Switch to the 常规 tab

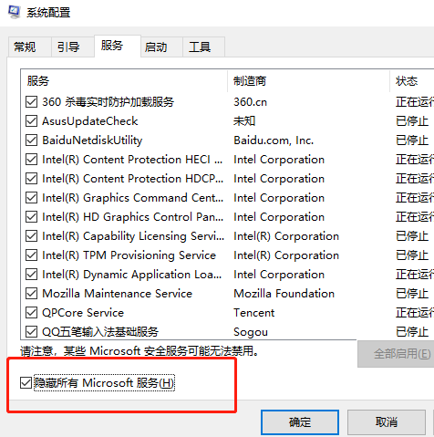tap(29, 47)
